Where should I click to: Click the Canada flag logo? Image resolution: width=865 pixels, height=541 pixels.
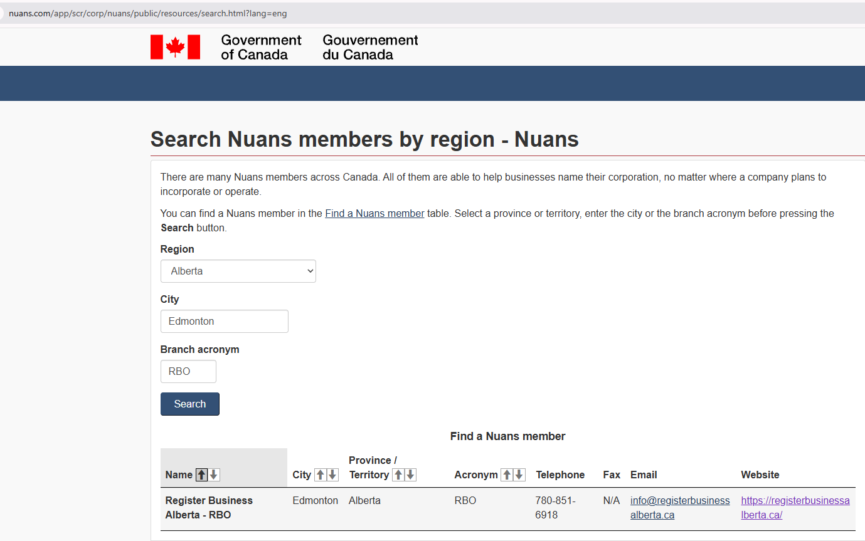tap(175, 47)
